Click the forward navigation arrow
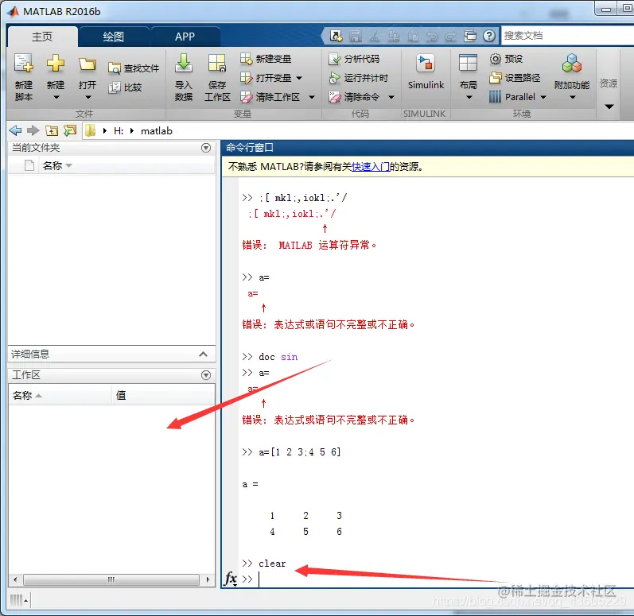 coord(33,130)
